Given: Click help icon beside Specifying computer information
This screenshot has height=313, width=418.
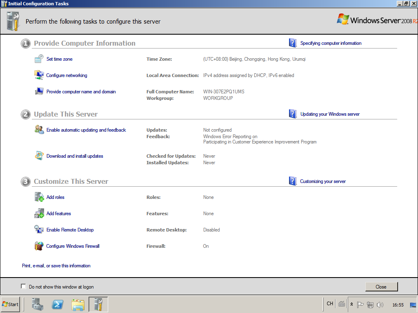Looking at the screenshot, I should 293,43.
